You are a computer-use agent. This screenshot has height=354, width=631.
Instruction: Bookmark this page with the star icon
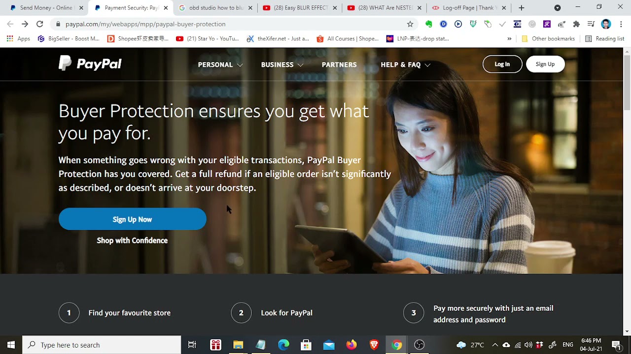pyautogui.click(x=410, y=24)
